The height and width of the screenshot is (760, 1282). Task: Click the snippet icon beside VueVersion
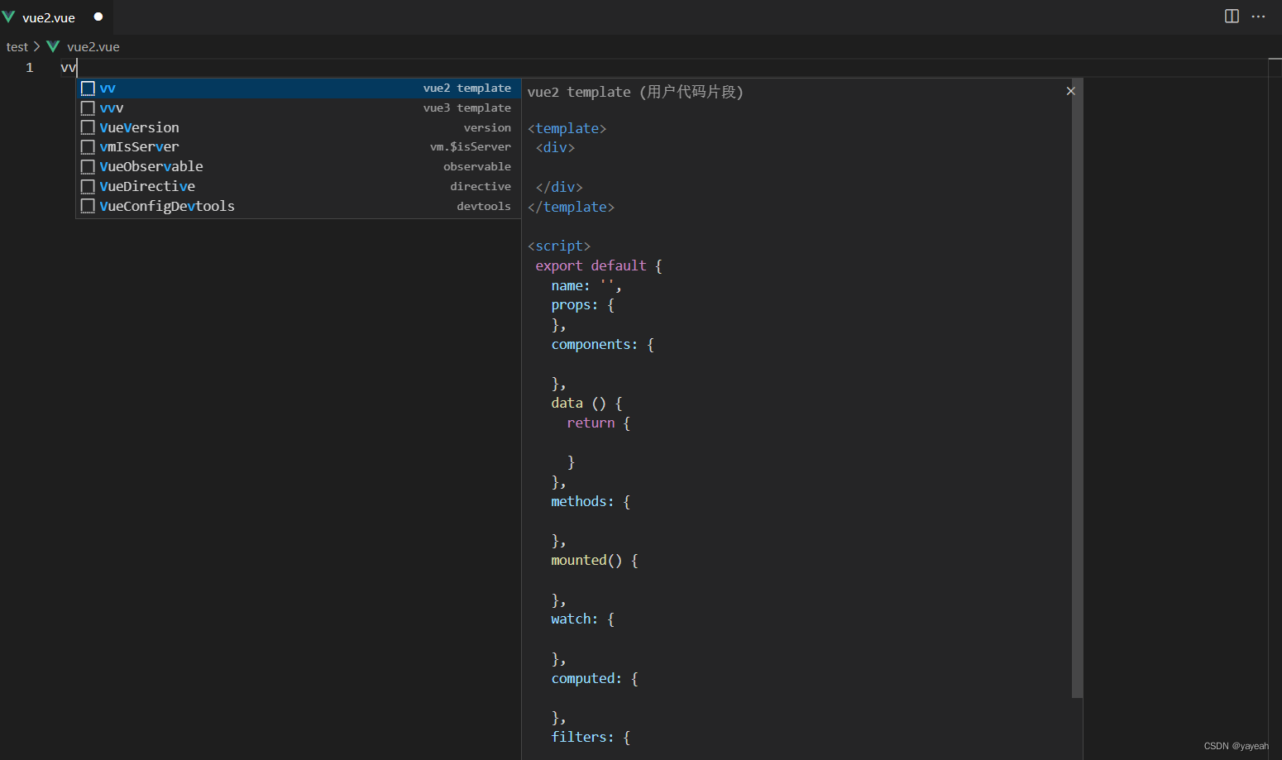[x=88, y=127]
